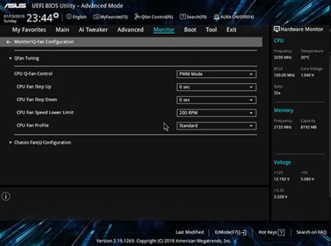Switch to the Boot tab
This screenshot has height=246, width=331.
point(190,30)
